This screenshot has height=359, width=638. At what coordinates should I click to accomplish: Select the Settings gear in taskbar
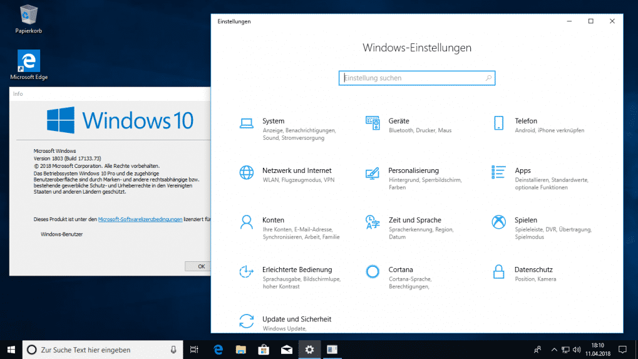coord(309,350)
